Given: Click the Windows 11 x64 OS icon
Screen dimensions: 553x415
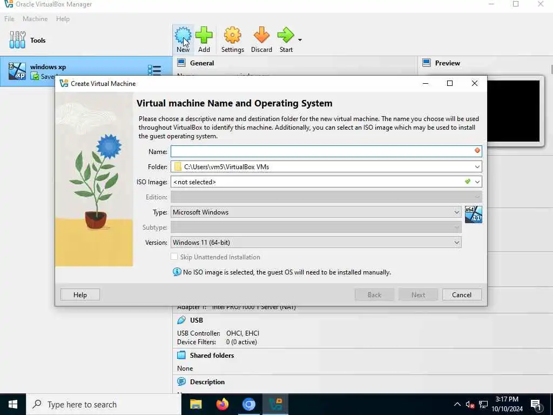Looking at the screenshot, I should click(x=473, y=215).
